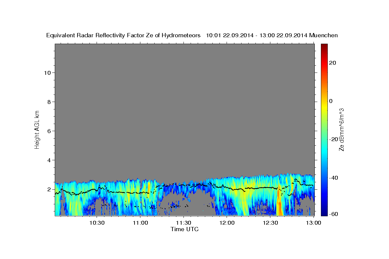Click the colorbar label '-20'
The image size is (389, 259).
(x=333, y=139)
